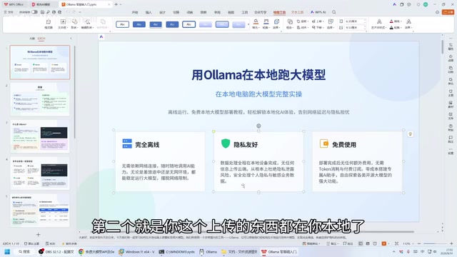The height and width of the screenshot is (257, 457).
Task: Switch to OBS in the taskbar
Action: tap(56, 252)
